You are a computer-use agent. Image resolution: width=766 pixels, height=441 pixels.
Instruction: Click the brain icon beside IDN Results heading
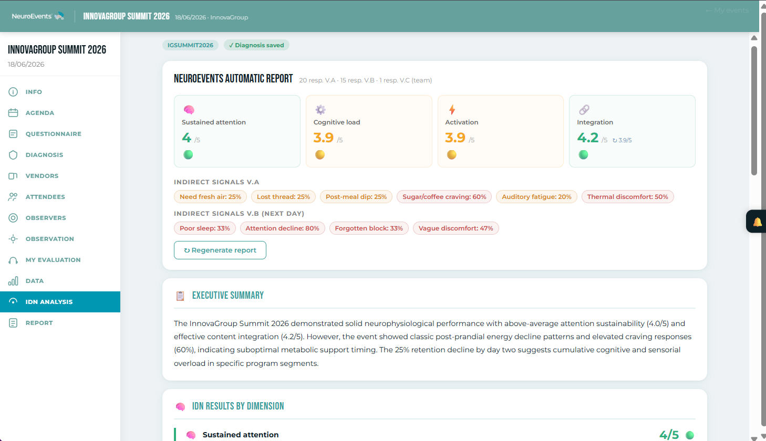point(180,406)
